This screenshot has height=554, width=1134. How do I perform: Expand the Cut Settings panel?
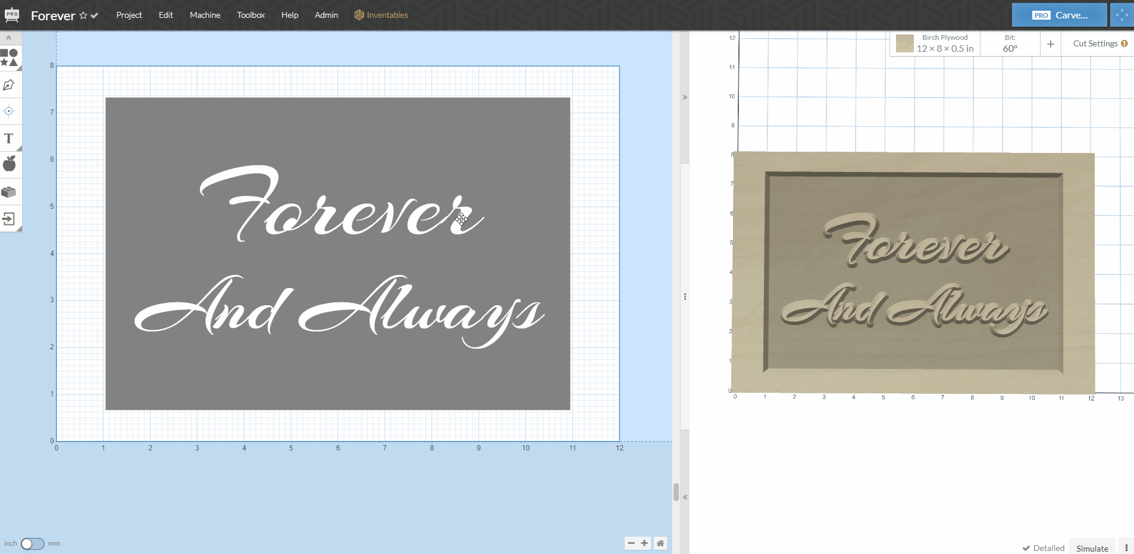point(1099,43)
